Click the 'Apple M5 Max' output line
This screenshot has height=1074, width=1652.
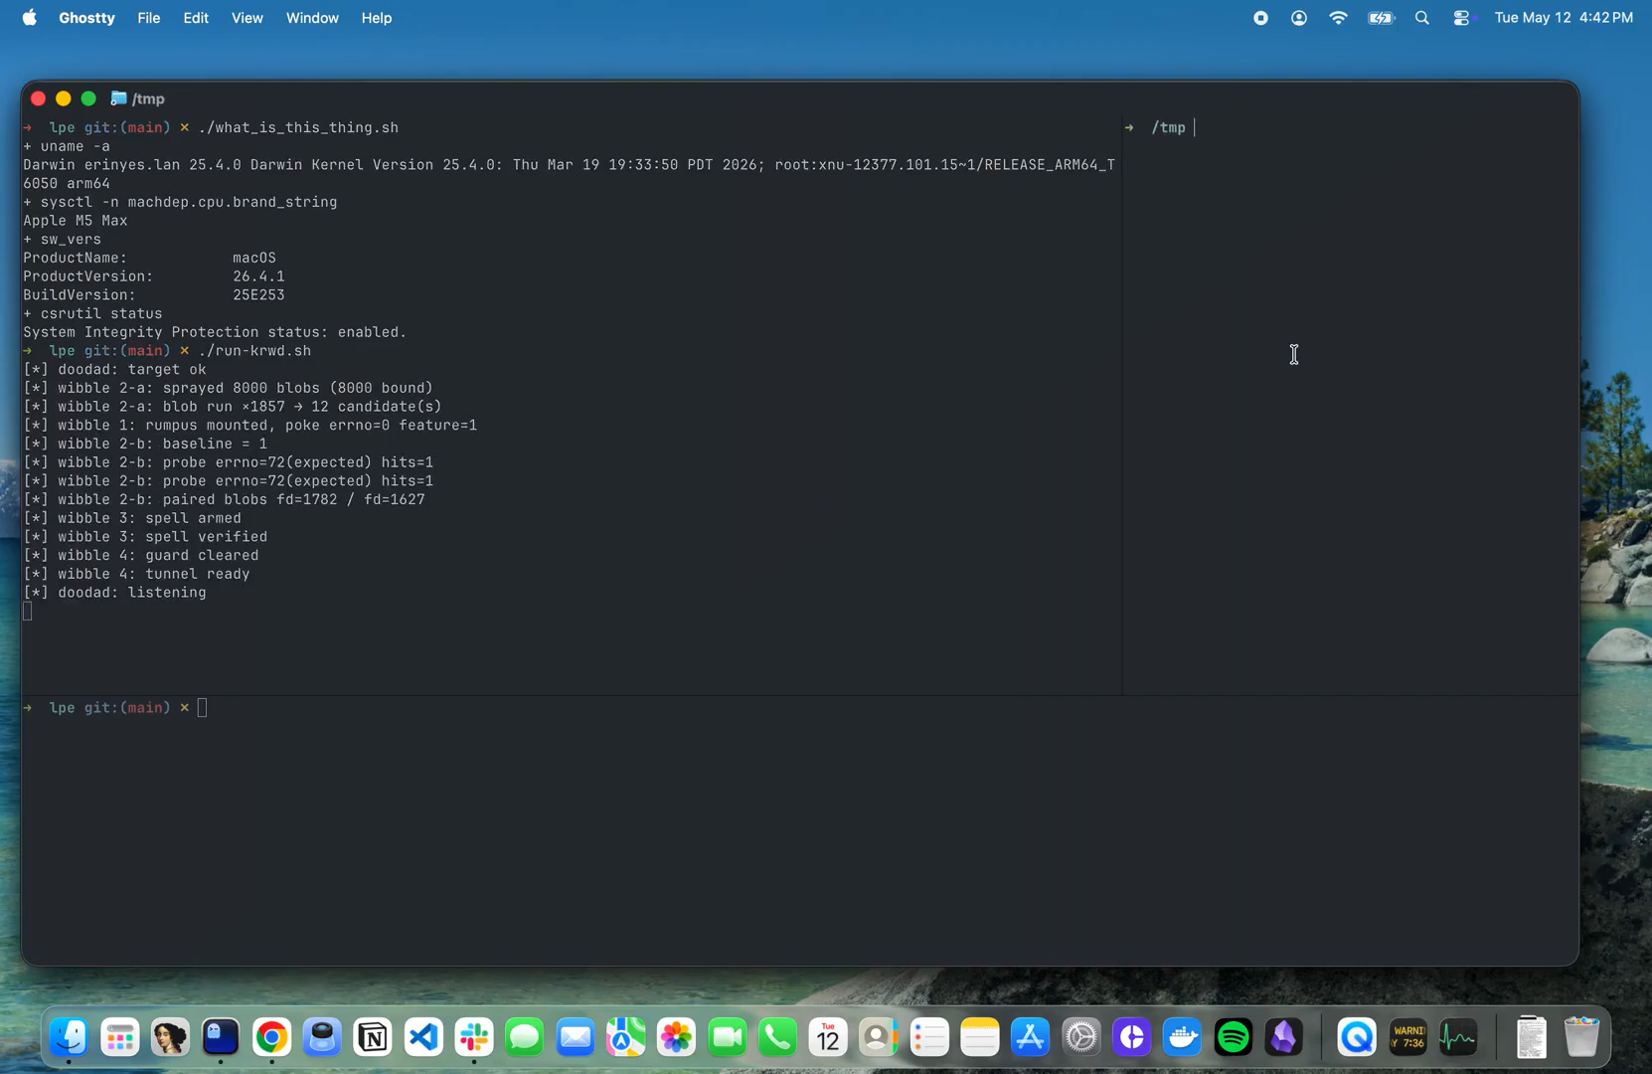pos(76,221)
